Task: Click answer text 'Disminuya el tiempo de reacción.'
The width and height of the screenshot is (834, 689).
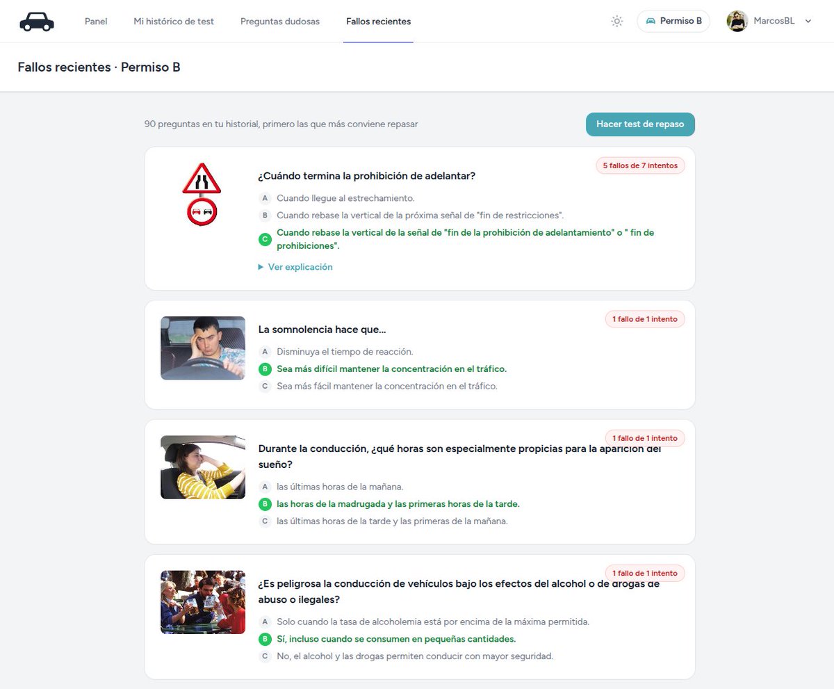Action: (x=345, y=352)
